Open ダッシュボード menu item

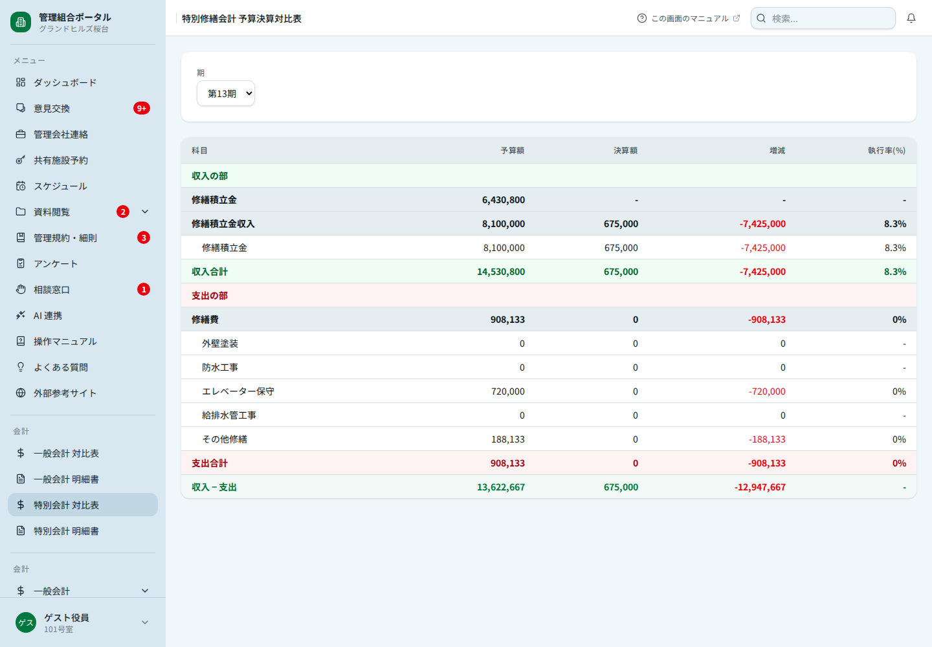point(83,82)
